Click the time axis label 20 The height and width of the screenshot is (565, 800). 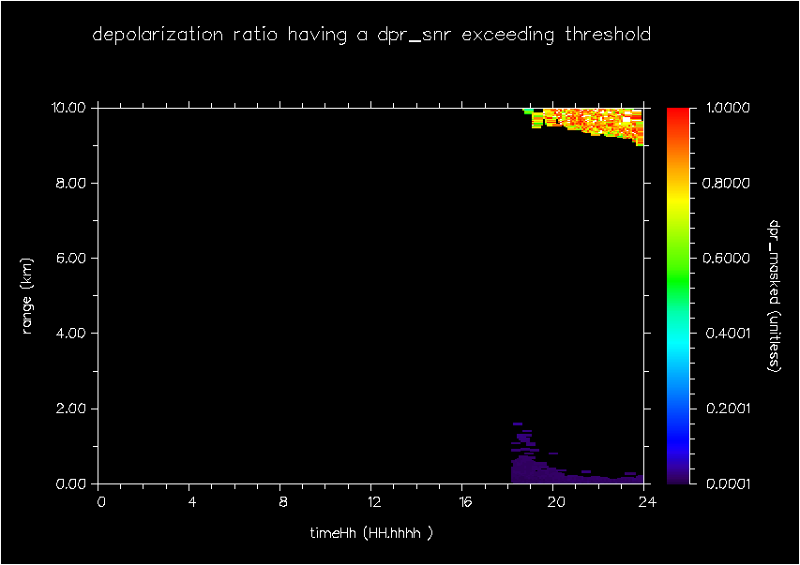(x=556, y=502)
